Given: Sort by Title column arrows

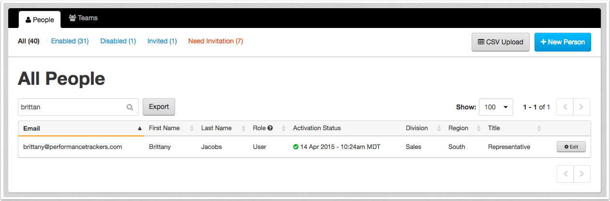Looking at the screenshot, I should click(x=539, y=128).
